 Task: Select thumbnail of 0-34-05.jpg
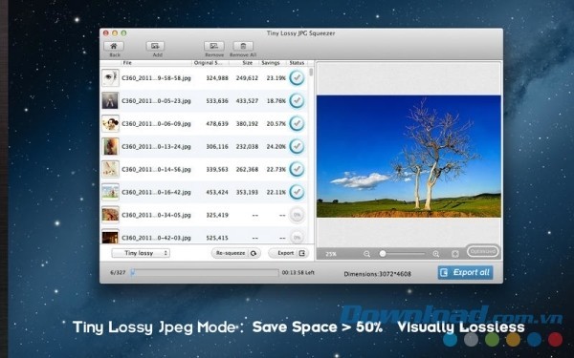click(110, 215)
